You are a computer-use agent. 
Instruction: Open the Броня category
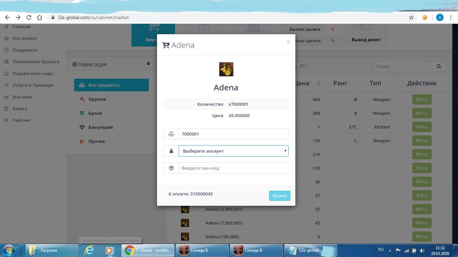pos(95,113)
